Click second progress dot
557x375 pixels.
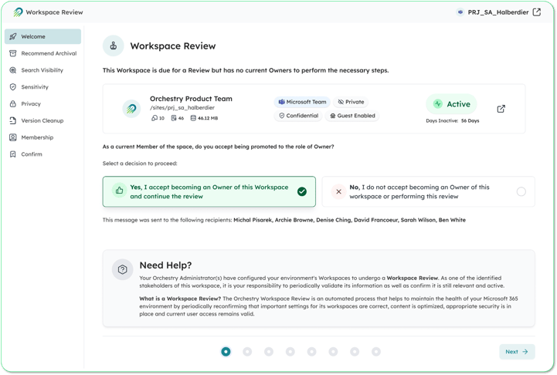coord(247,352)
